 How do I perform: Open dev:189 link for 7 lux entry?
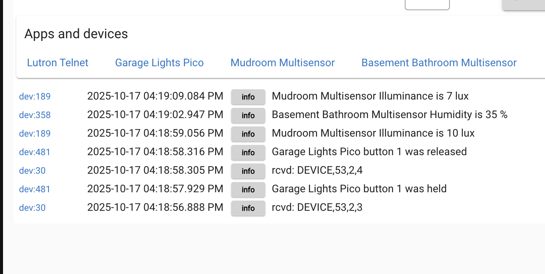[x=35, y=97]
